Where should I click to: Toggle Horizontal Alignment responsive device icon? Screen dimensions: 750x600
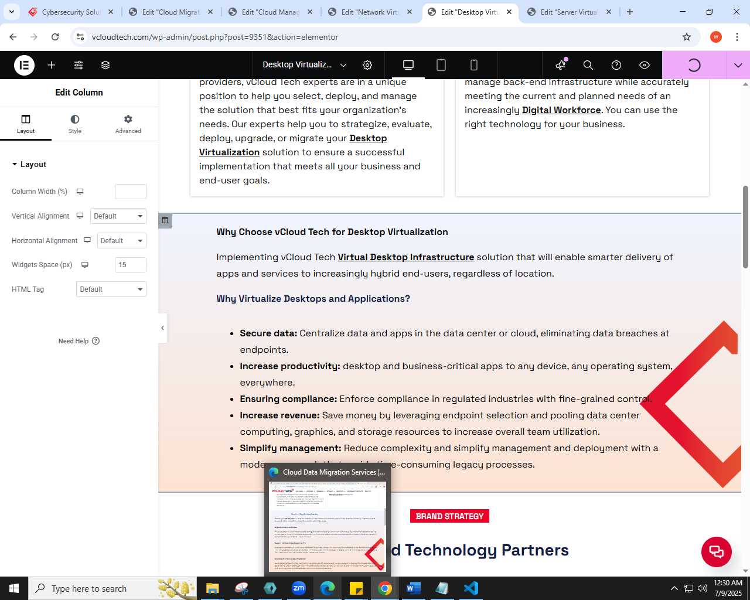pyautogui.click(x=87, y=241)
